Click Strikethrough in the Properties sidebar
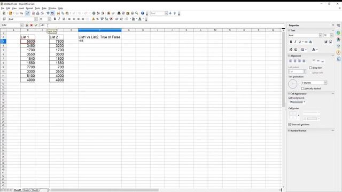Image resolution: width=342 pixels, height=192 pixels. coord(306,42)
